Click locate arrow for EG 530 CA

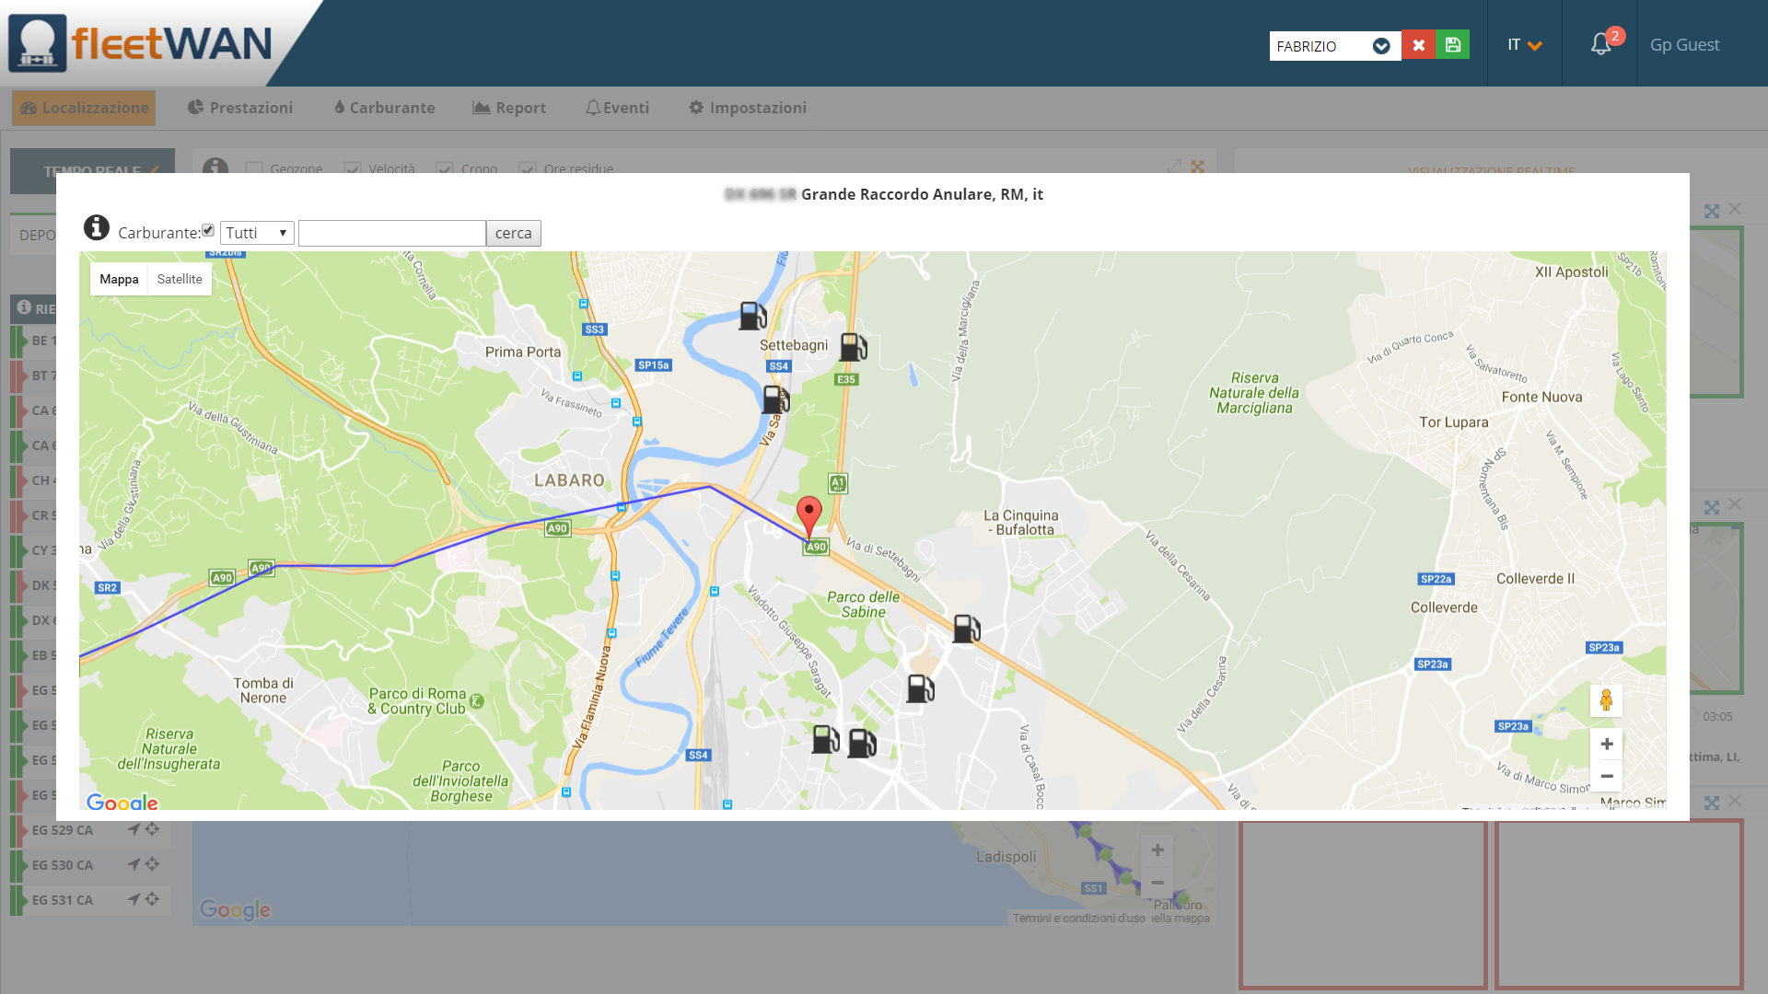click(x=134, y=864)
